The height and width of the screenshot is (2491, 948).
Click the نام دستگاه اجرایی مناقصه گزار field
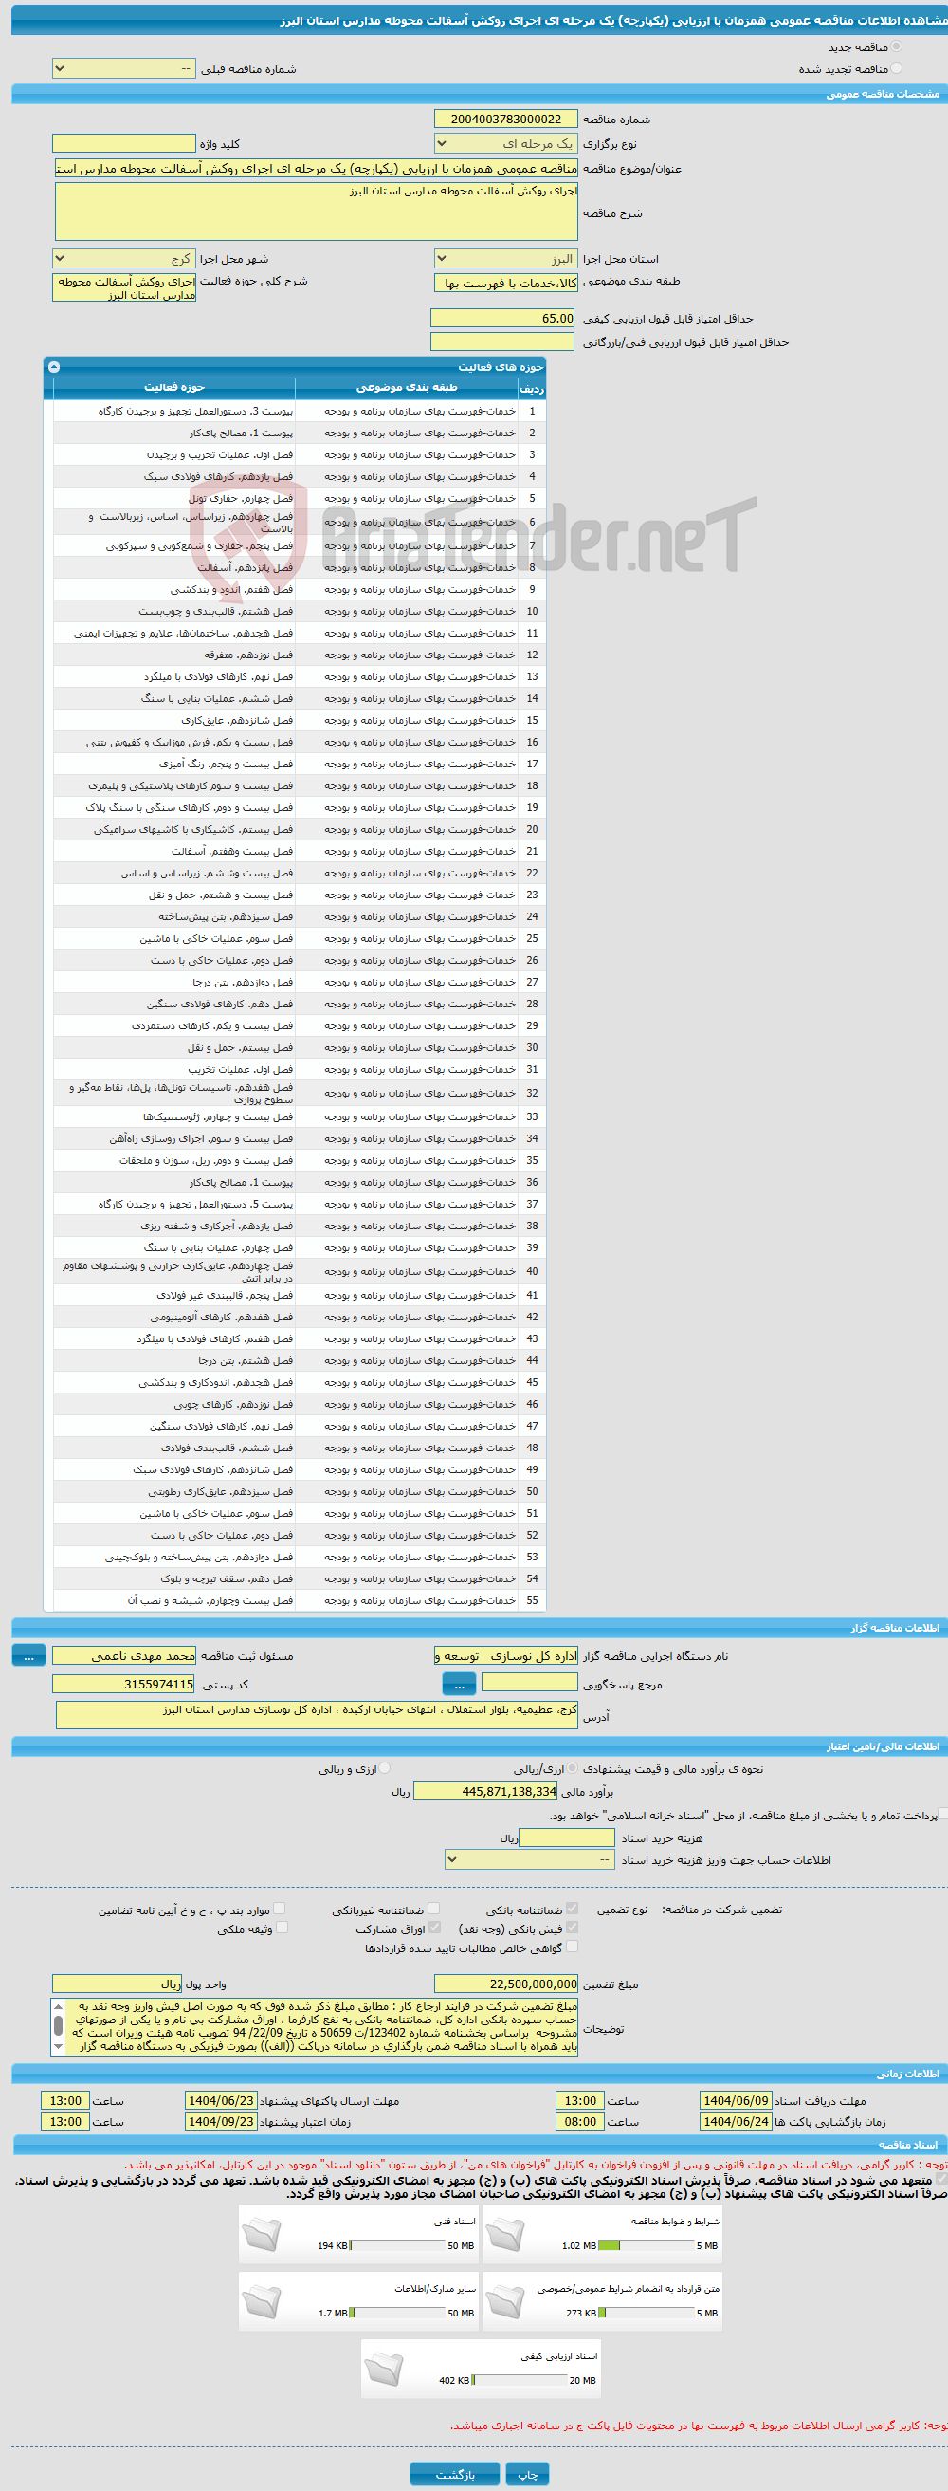coord(505,1655)
